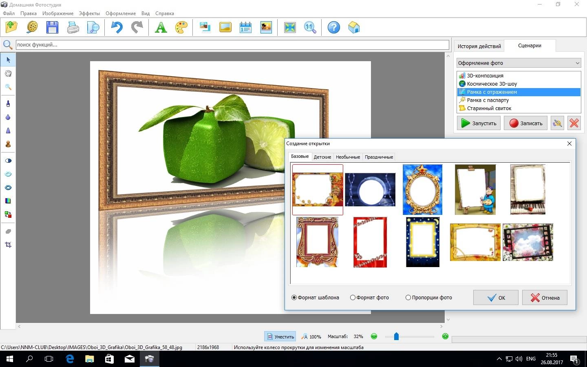Click the 100% zoom button
This screenshot has width=587, height=367.
[311, 336]
